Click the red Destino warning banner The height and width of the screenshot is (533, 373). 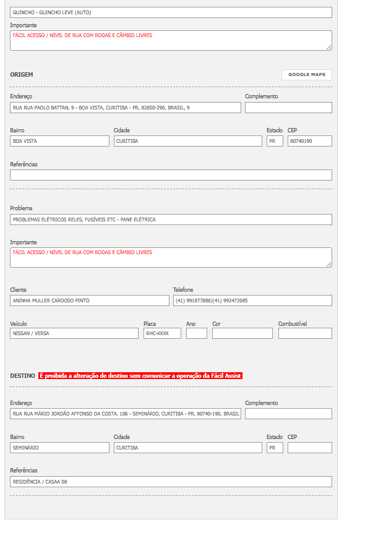point(140,375)
